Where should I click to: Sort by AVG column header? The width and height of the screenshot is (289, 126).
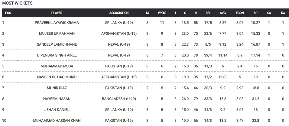[223, 13]
